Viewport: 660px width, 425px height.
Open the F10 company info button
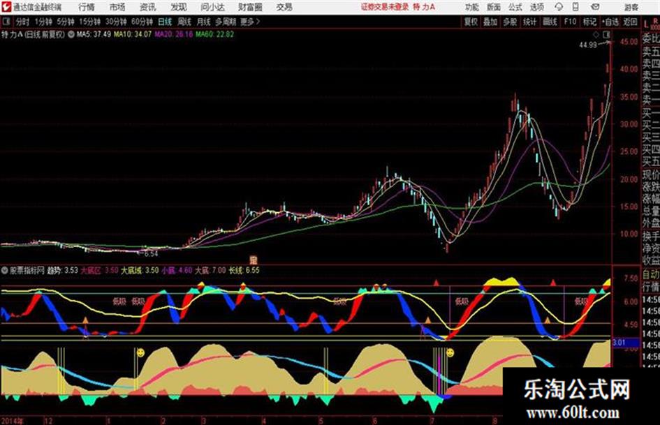(x=570, y=22)
